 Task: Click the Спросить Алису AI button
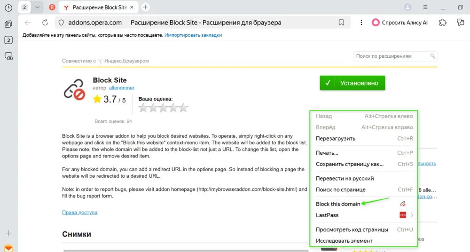[x=399, y=23]
